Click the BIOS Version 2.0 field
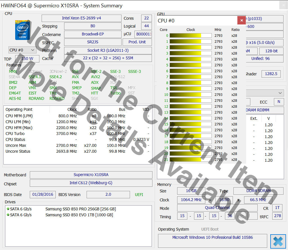288x250 pixels. (108, 195)
